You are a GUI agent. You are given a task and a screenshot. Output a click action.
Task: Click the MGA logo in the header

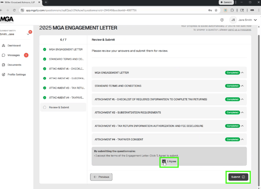click(7, 19)
